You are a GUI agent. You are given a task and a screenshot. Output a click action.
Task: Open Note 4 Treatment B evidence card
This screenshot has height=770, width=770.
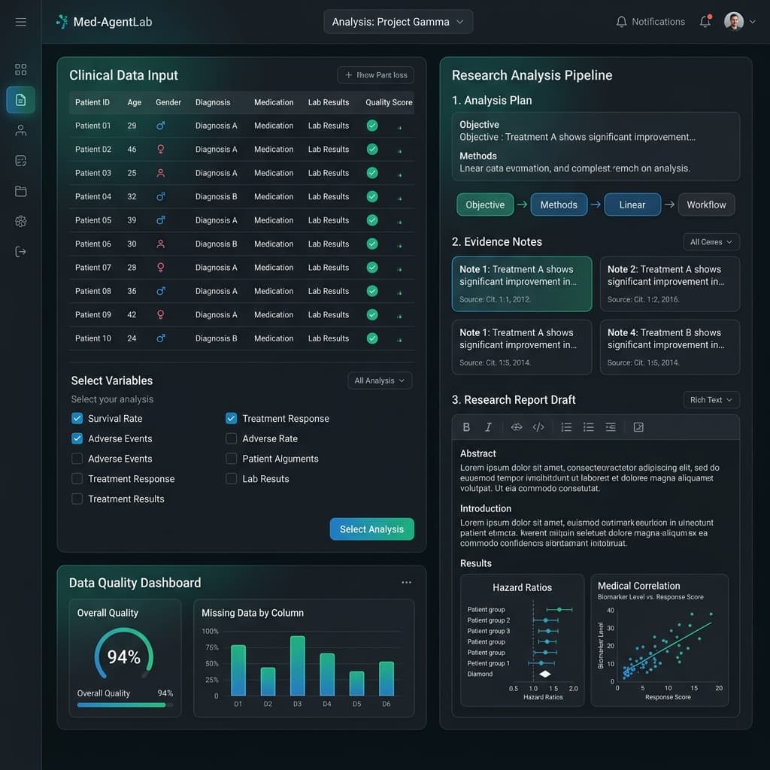pos(670,347)
